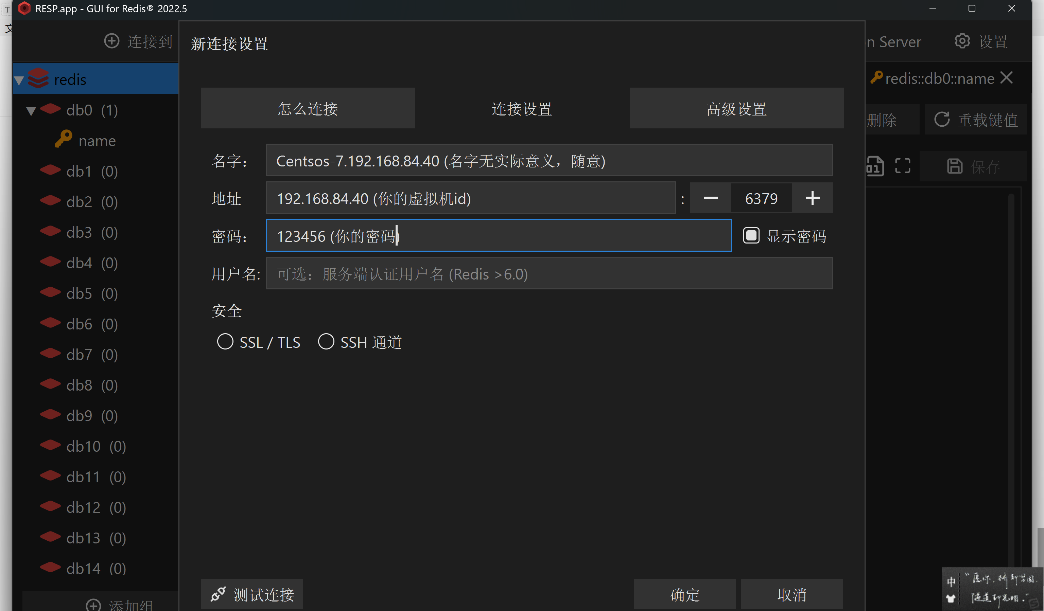The width and height of the screenshot is (1044, 611).
Task: Click the 名字 connection name field
Action: (x=549, y=160)
